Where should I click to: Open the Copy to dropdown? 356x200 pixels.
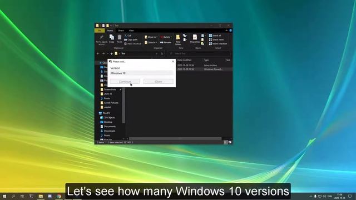(151, 42)
